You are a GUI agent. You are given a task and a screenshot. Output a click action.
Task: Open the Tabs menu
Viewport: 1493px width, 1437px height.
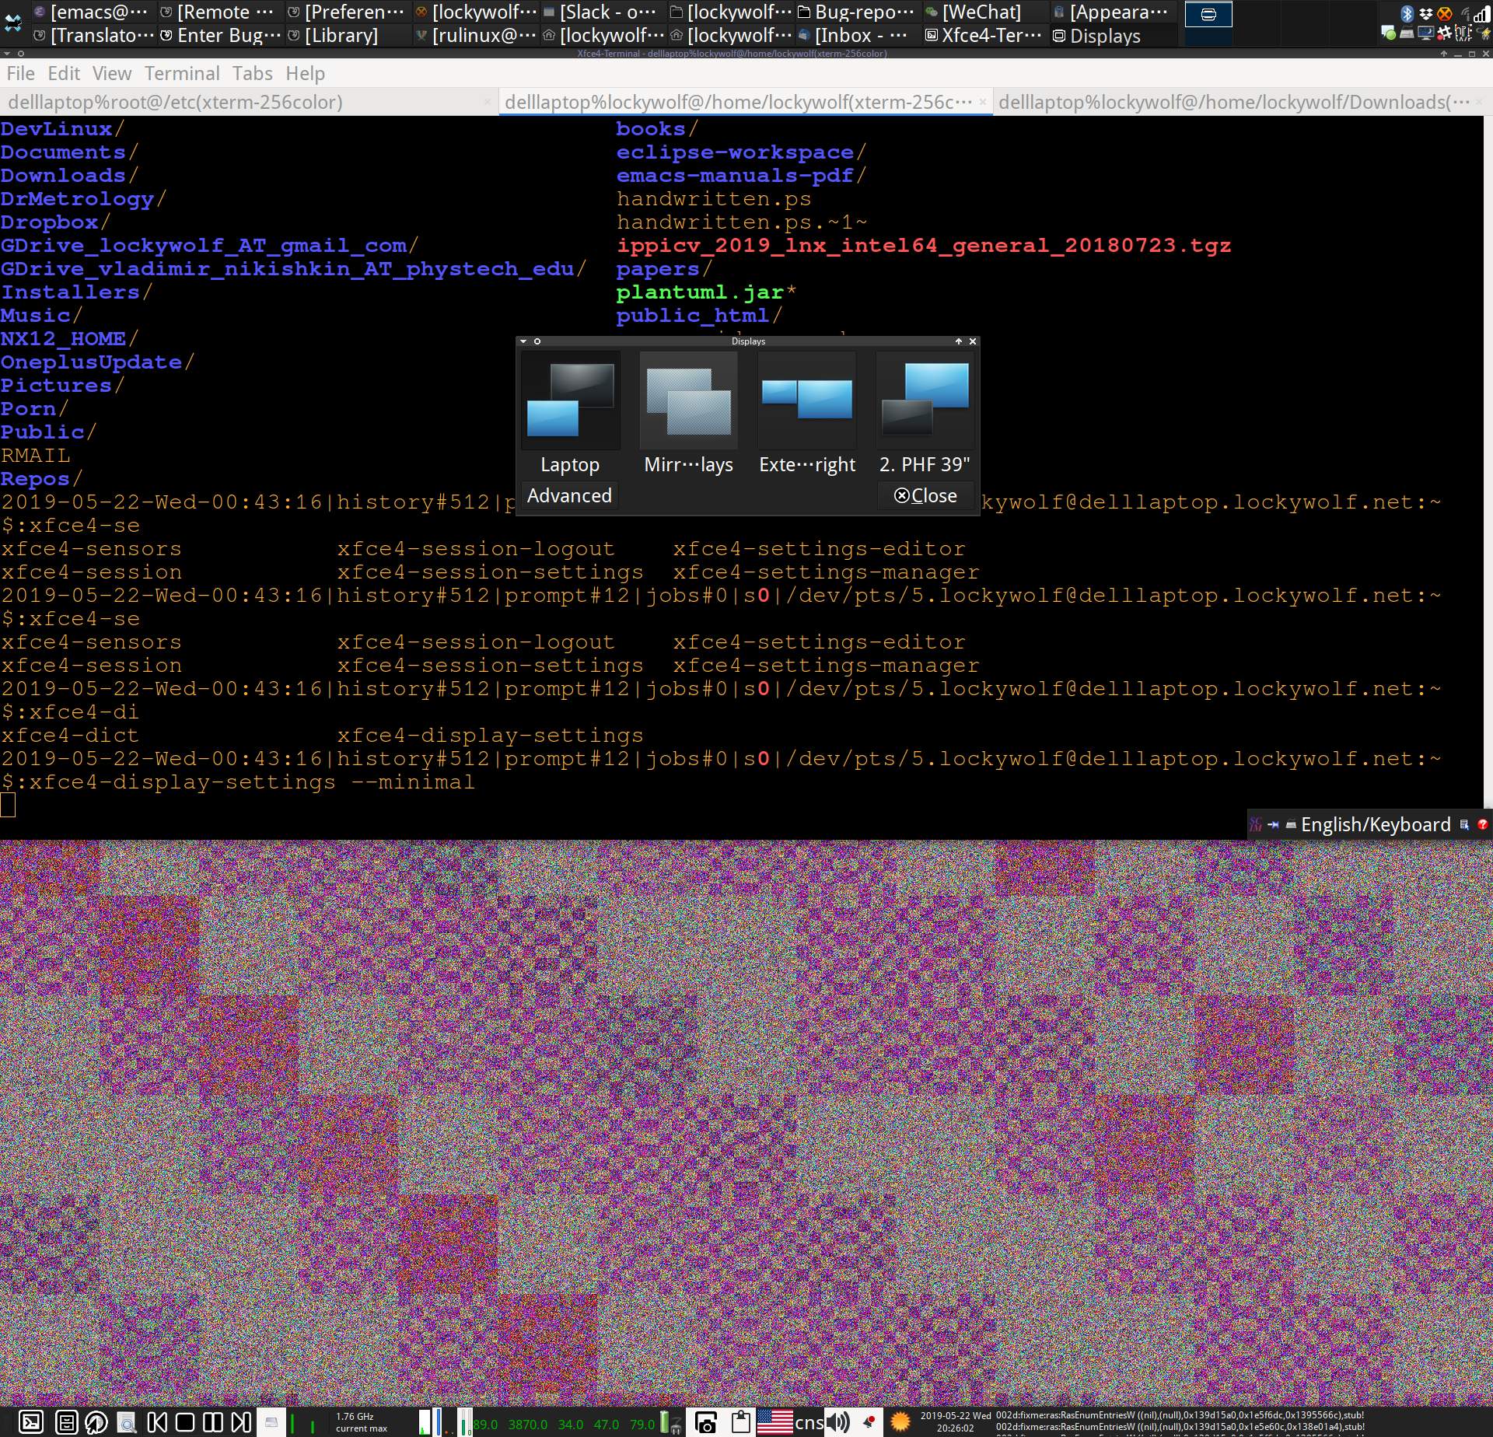(252, 73)
